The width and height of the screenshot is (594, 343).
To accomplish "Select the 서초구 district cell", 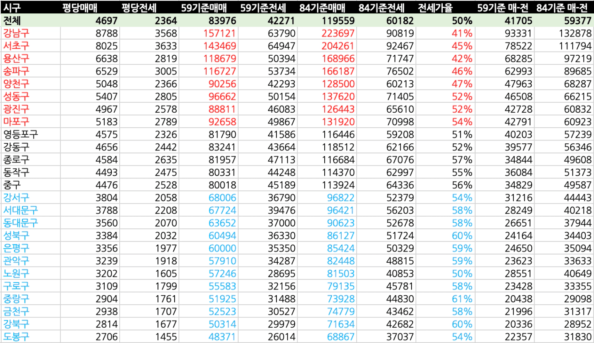I will click(16, 45).
